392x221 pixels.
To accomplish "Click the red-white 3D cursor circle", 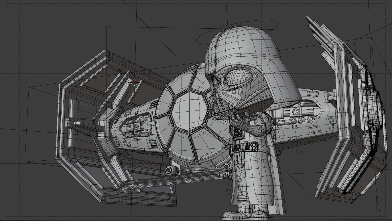I will (x=134, y=83).
